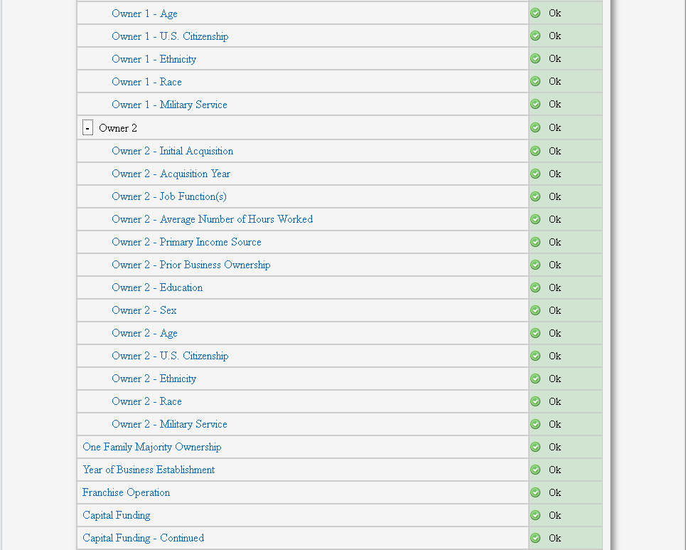
Task: Select Owner 1 - U.S. Citizenship link
Action: pyautogui.click(x=170, y=36)
